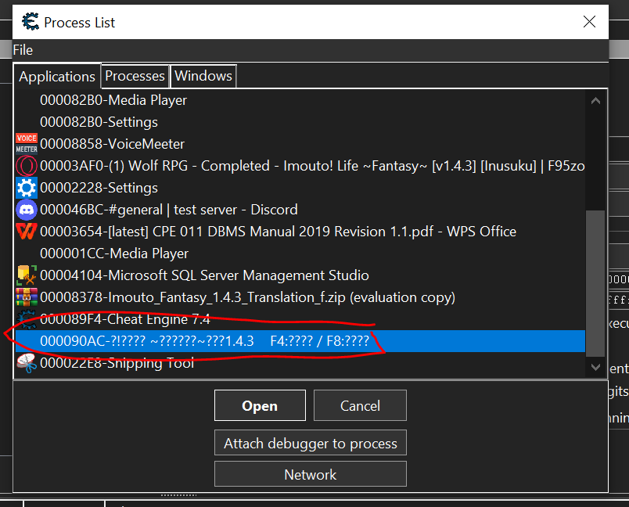
Task: Click the Snipping Tool scissors icon
Action: click(27, 363)
